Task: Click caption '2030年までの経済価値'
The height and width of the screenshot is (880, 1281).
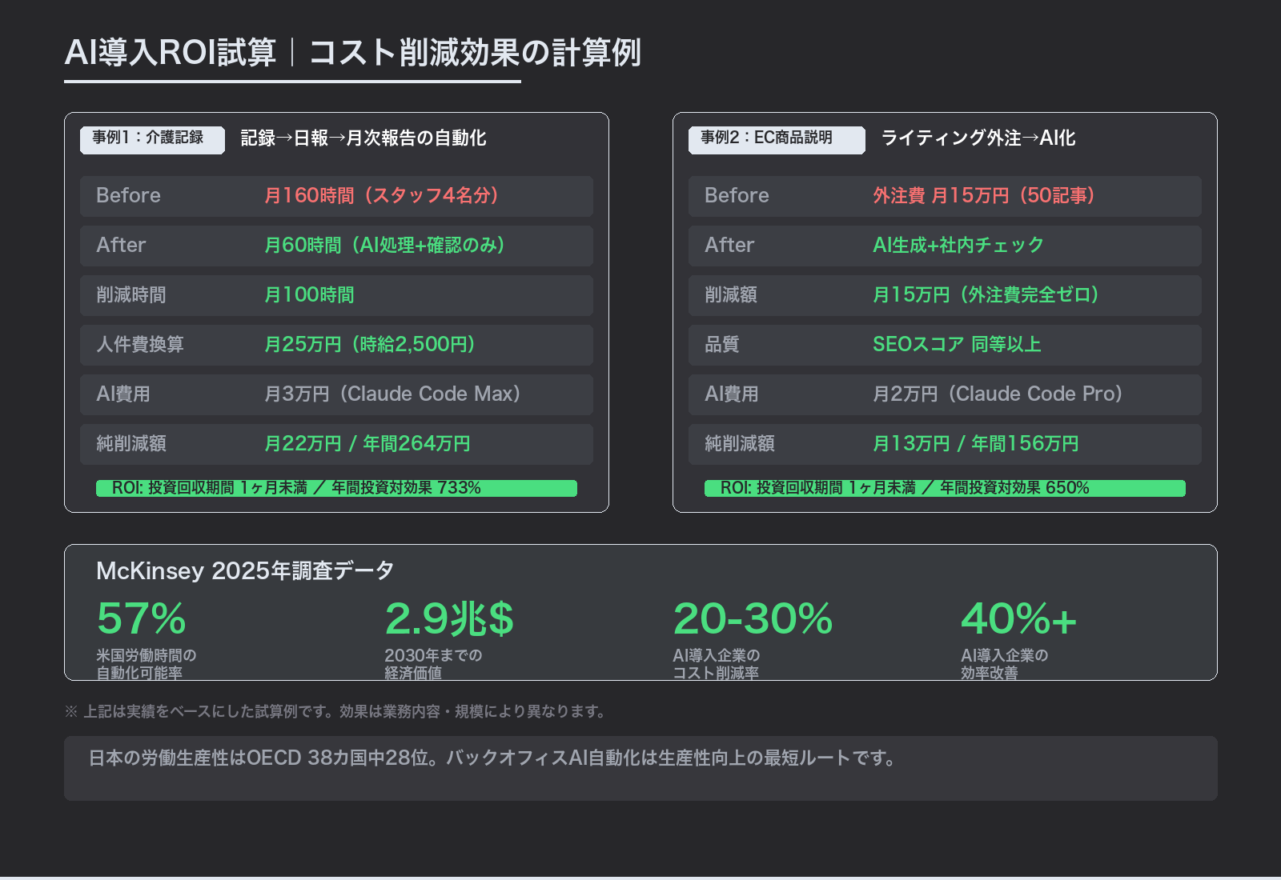Action: pos(433,664)
